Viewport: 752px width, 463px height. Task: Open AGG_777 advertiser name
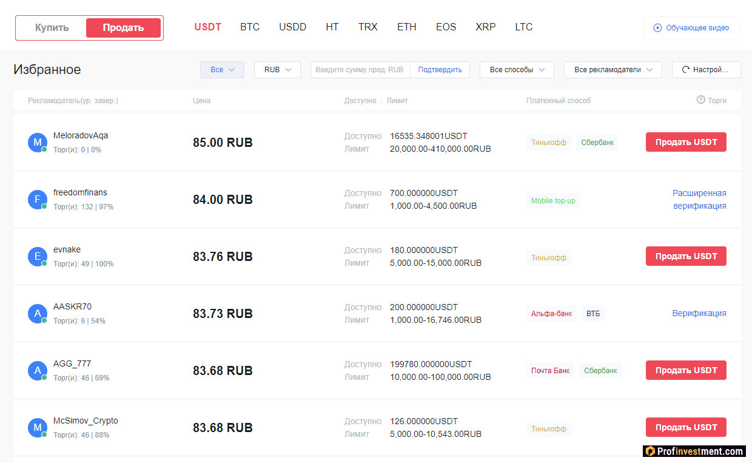(72, 364)
